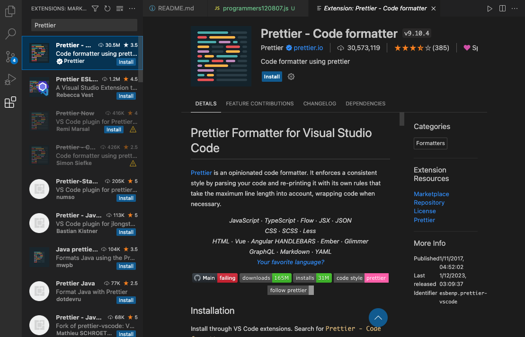Viewport: 525px width, 337px height.
Task: Select the Extensions view icon
Action: 10,102
